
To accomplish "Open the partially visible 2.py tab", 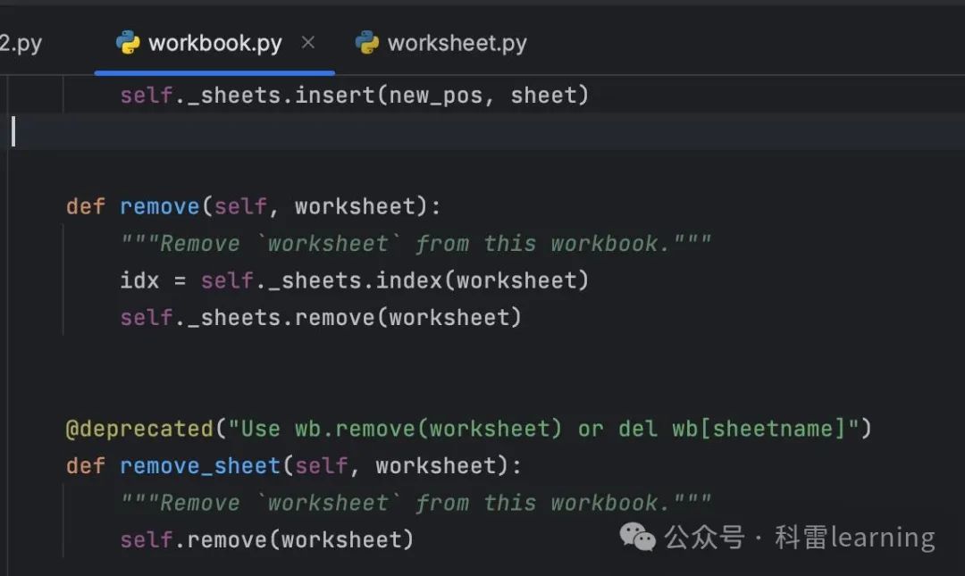I will click(21, 43).
